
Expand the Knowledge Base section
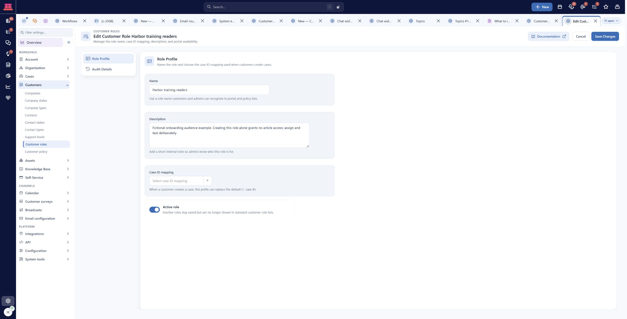pos(44,169)
